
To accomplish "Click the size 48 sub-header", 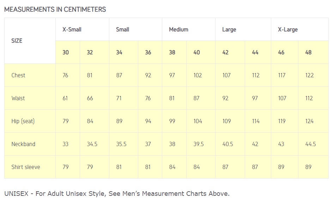I will [308, 53].
